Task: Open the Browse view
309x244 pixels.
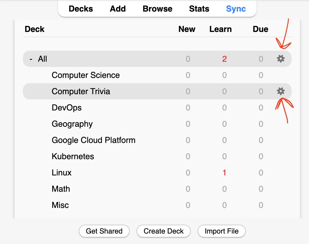Action: [x=158, y=9]
